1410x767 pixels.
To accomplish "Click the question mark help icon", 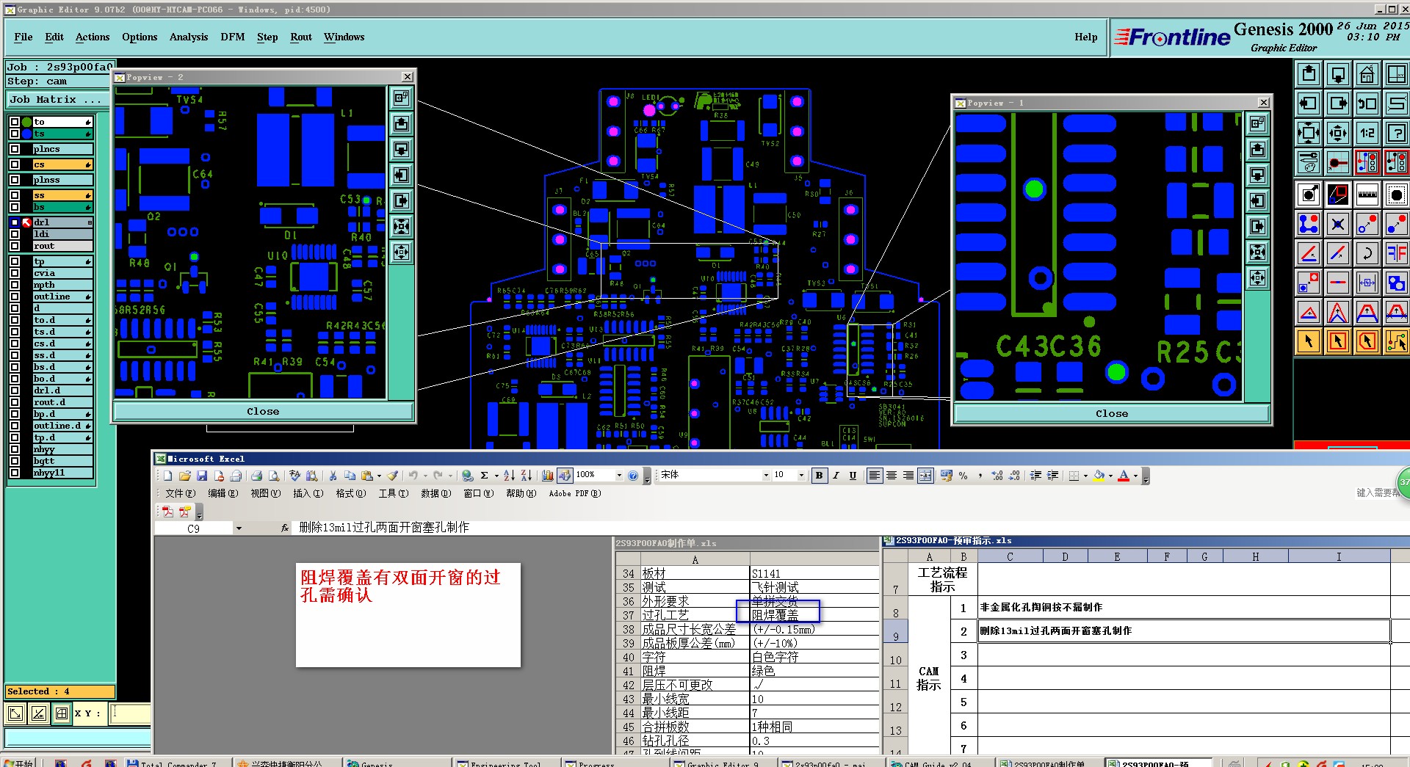I will click(x=1396, y=133).
